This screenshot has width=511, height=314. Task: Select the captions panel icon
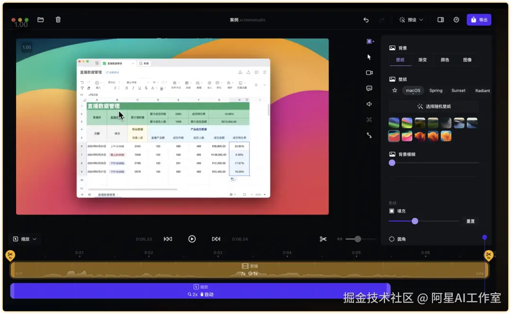pyautogui.click(x=370, y=88)
